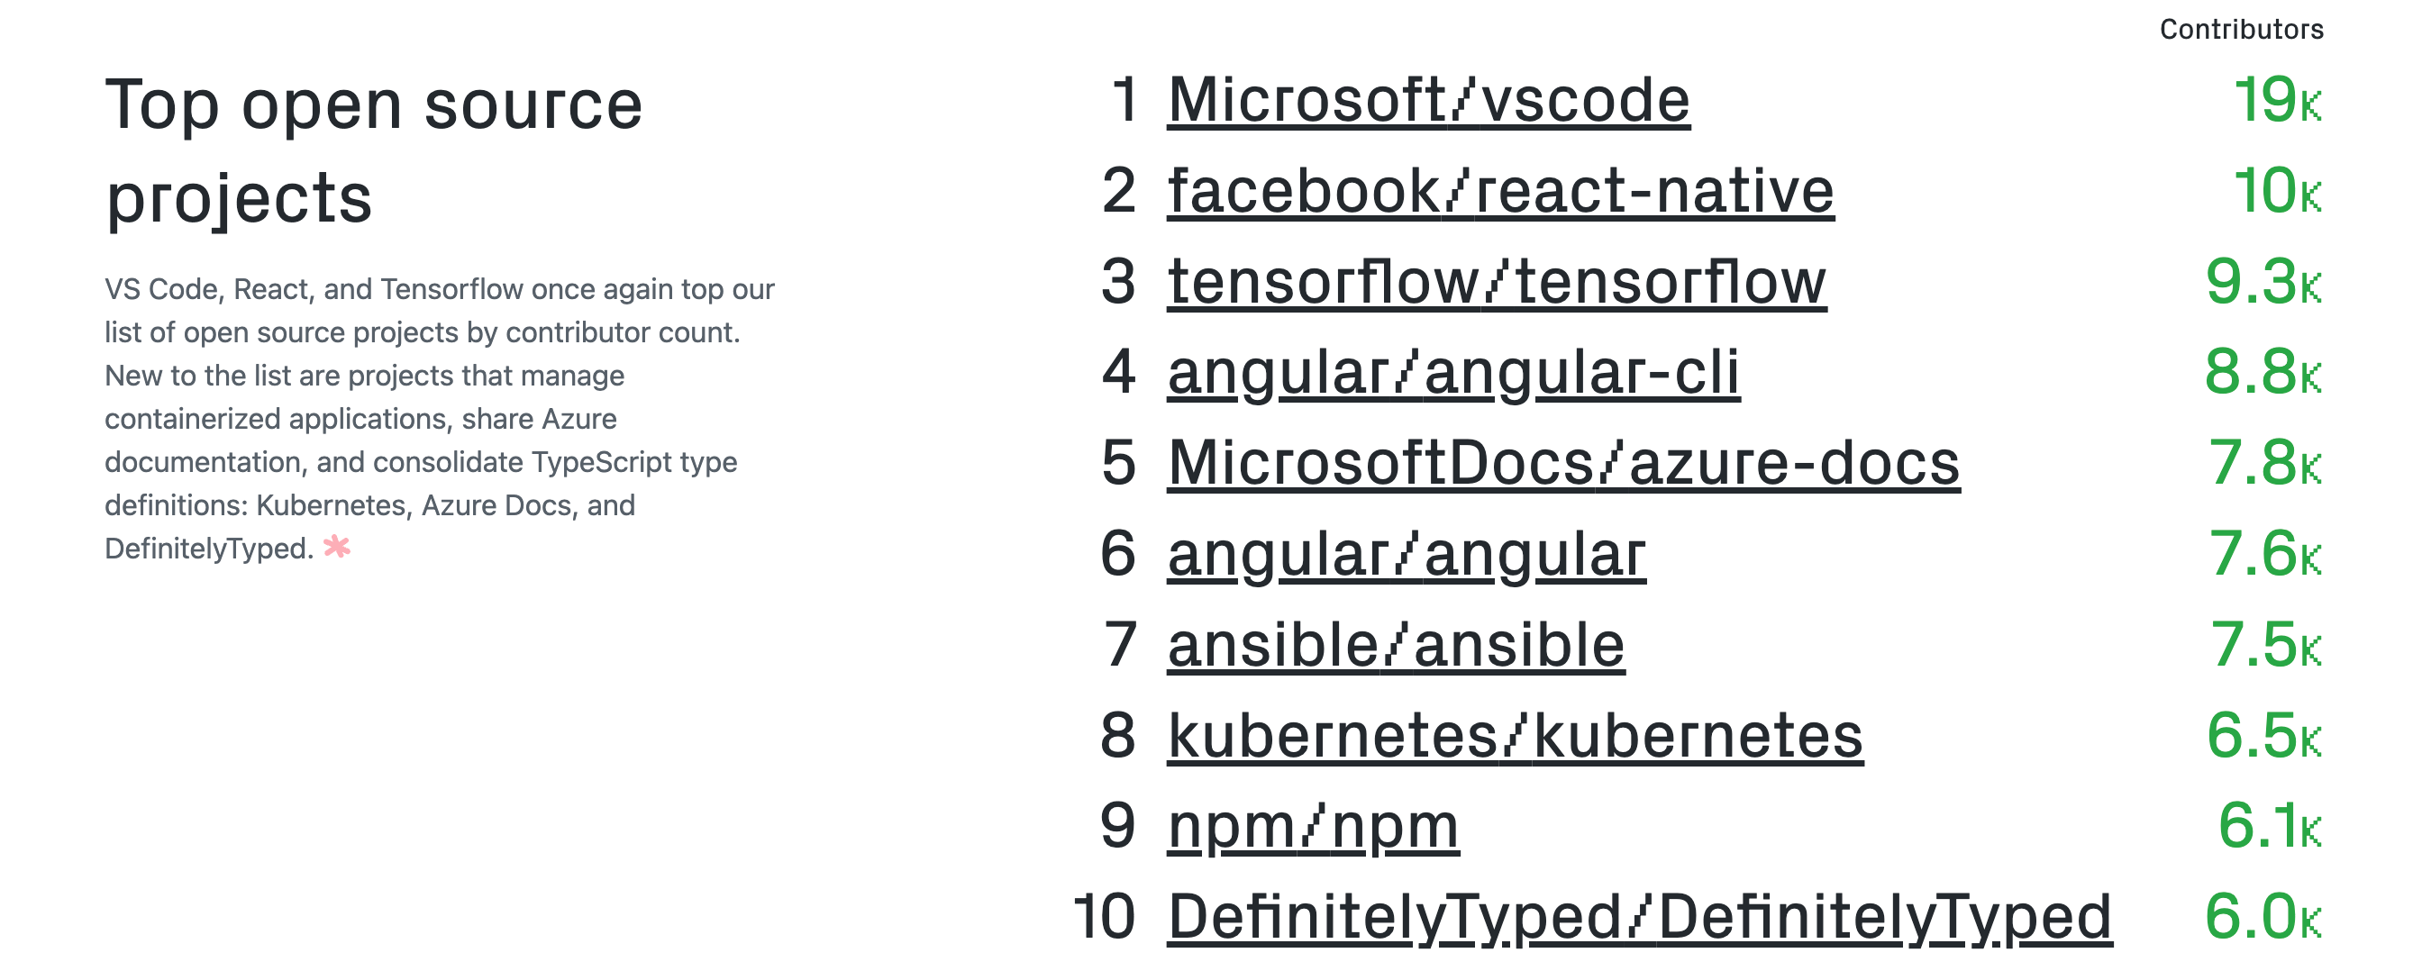The height and width of the screenshot is (980, 2422).
Task: Click the 6.0K count beside DefinitelyTyped
Action: 2263,917
